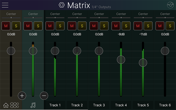
Task: Click the Track 3 name label
Action: point(99,105)
